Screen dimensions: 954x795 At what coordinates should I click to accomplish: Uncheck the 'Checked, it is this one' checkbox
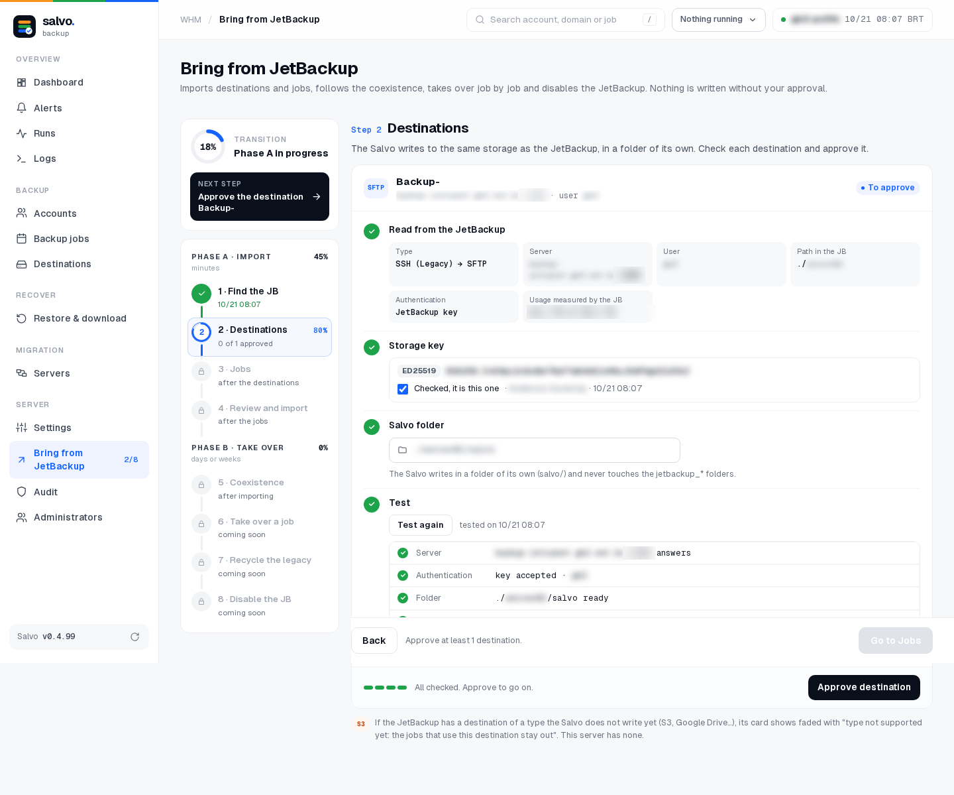[x=403, y=389]
